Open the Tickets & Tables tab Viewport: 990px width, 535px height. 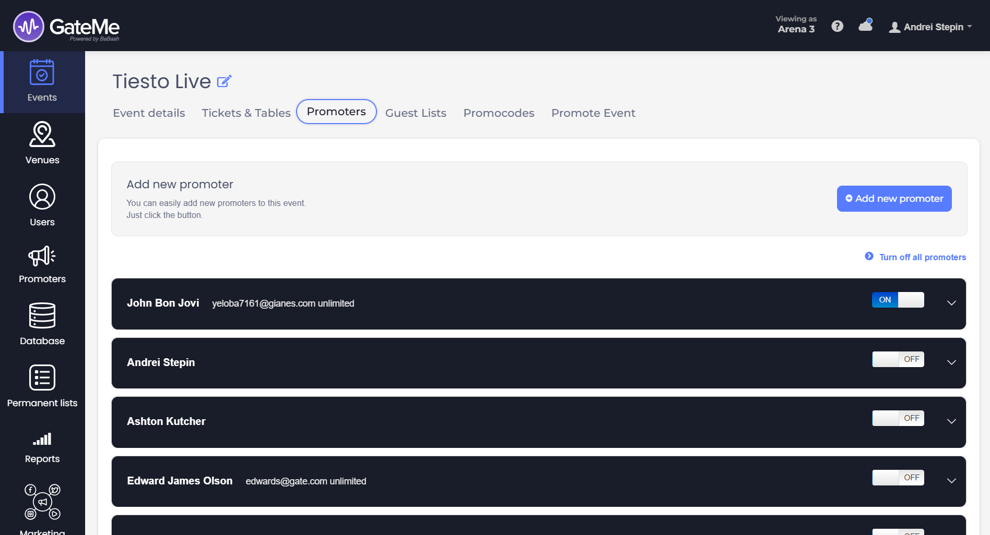[246, 113]
